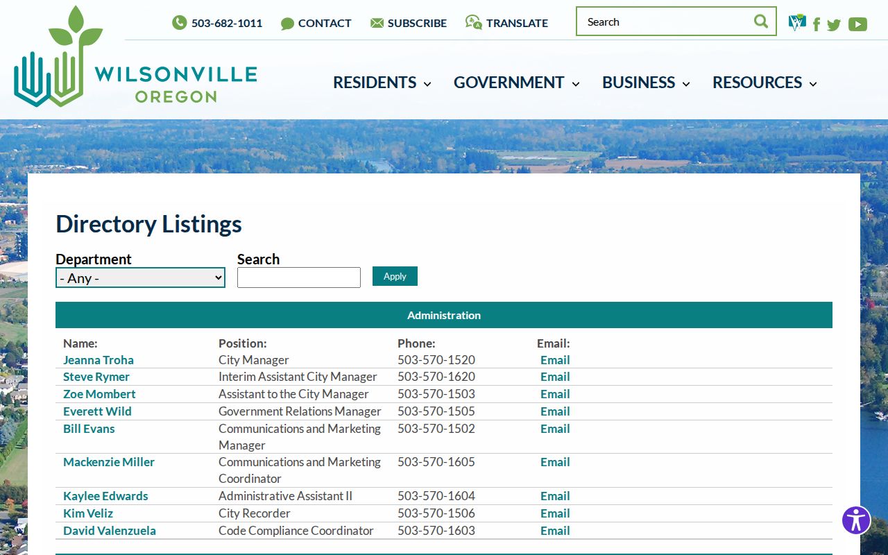
Task: Open the Department dropdown
Action: 140,277
